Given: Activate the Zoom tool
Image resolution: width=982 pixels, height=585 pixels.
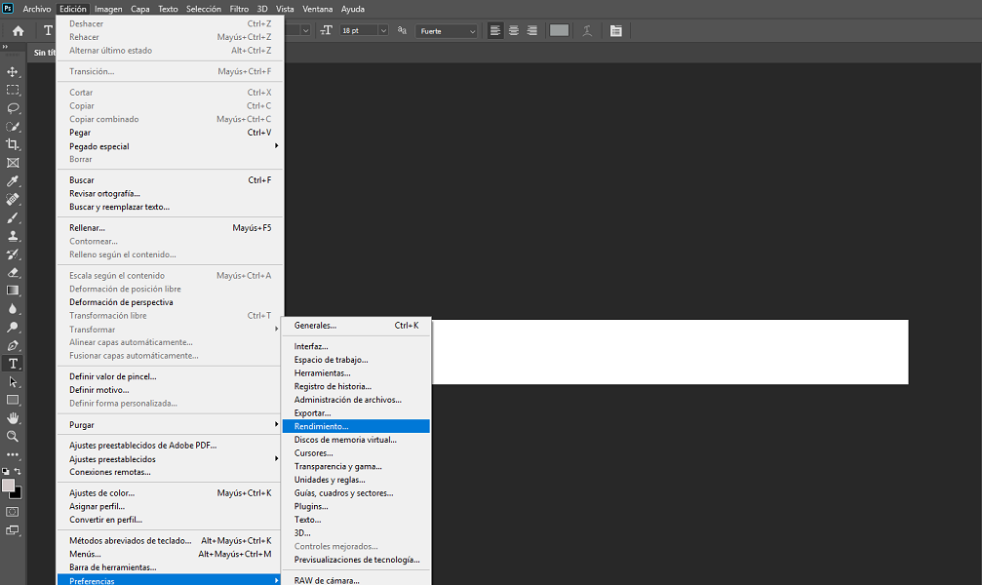Looking at the screenshot, I should click(14, 436).
